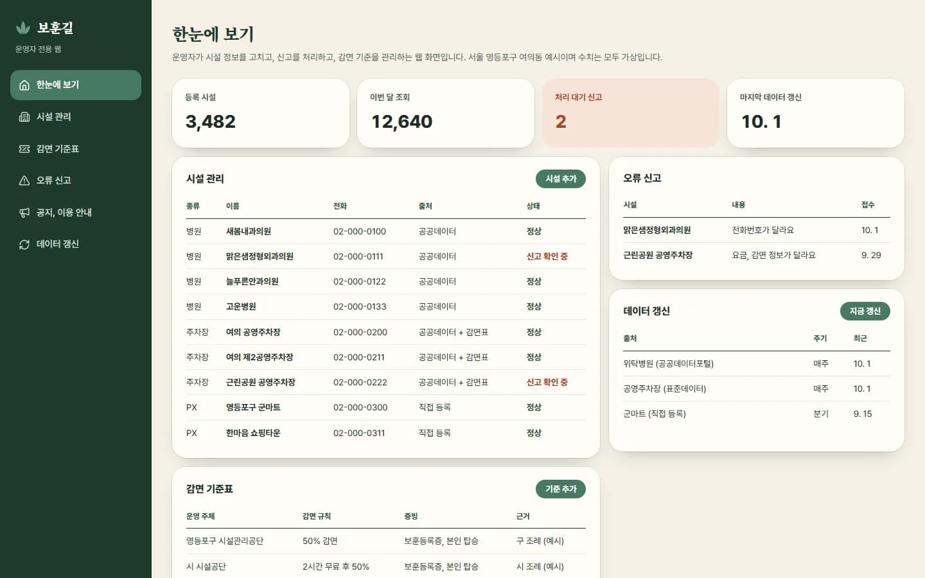
Task: Open the 시설 관리 sidebar menu
Action: click(x=76, y=117)
